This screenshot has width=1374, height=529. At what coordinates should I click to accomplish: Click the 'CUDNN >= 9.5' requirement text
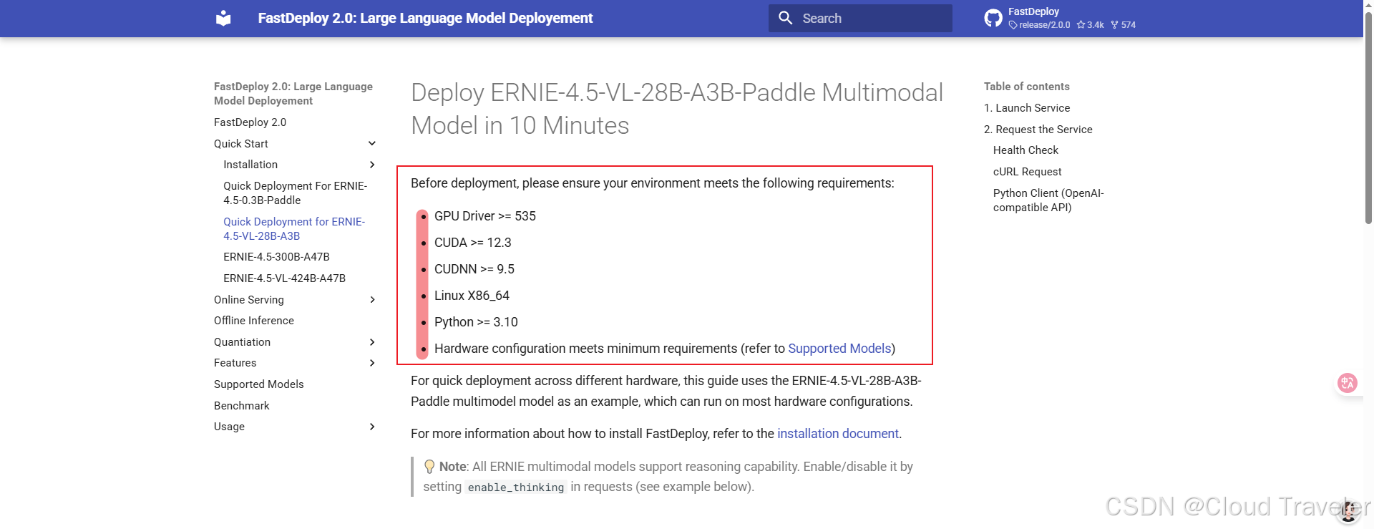[x=474, y=269]
